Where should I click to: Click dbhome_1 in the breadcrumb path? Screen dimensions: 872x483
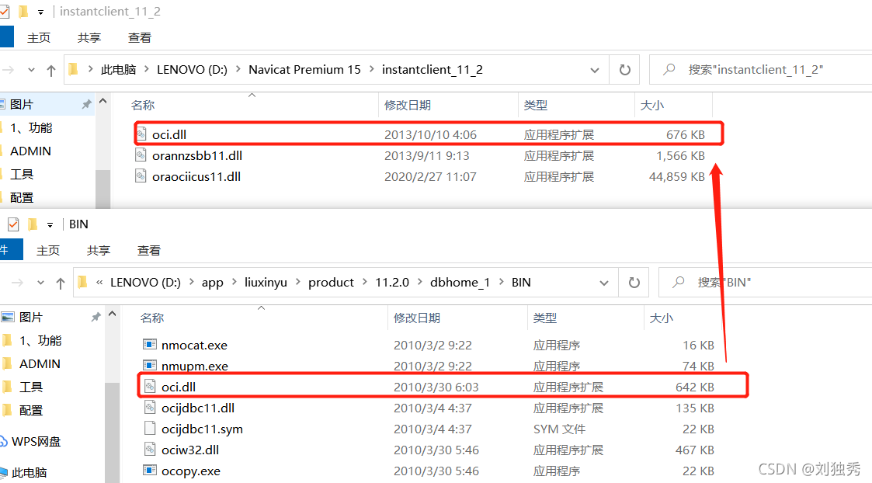click(x=460, y=282)
